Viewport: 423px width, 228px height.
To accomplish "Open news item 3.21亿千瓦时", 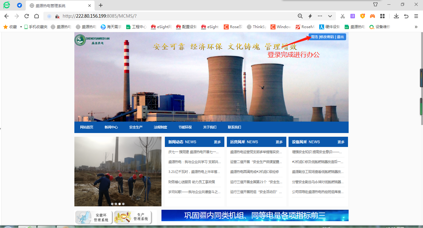I will click(194, 172).
